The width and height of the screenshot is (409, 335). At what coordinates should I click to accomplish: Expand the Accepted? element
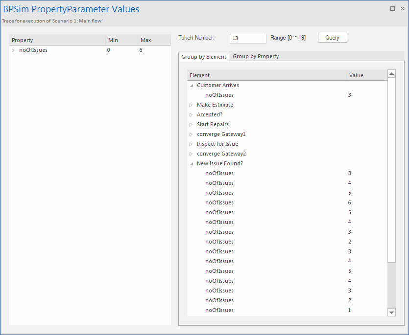coord(191,114)
